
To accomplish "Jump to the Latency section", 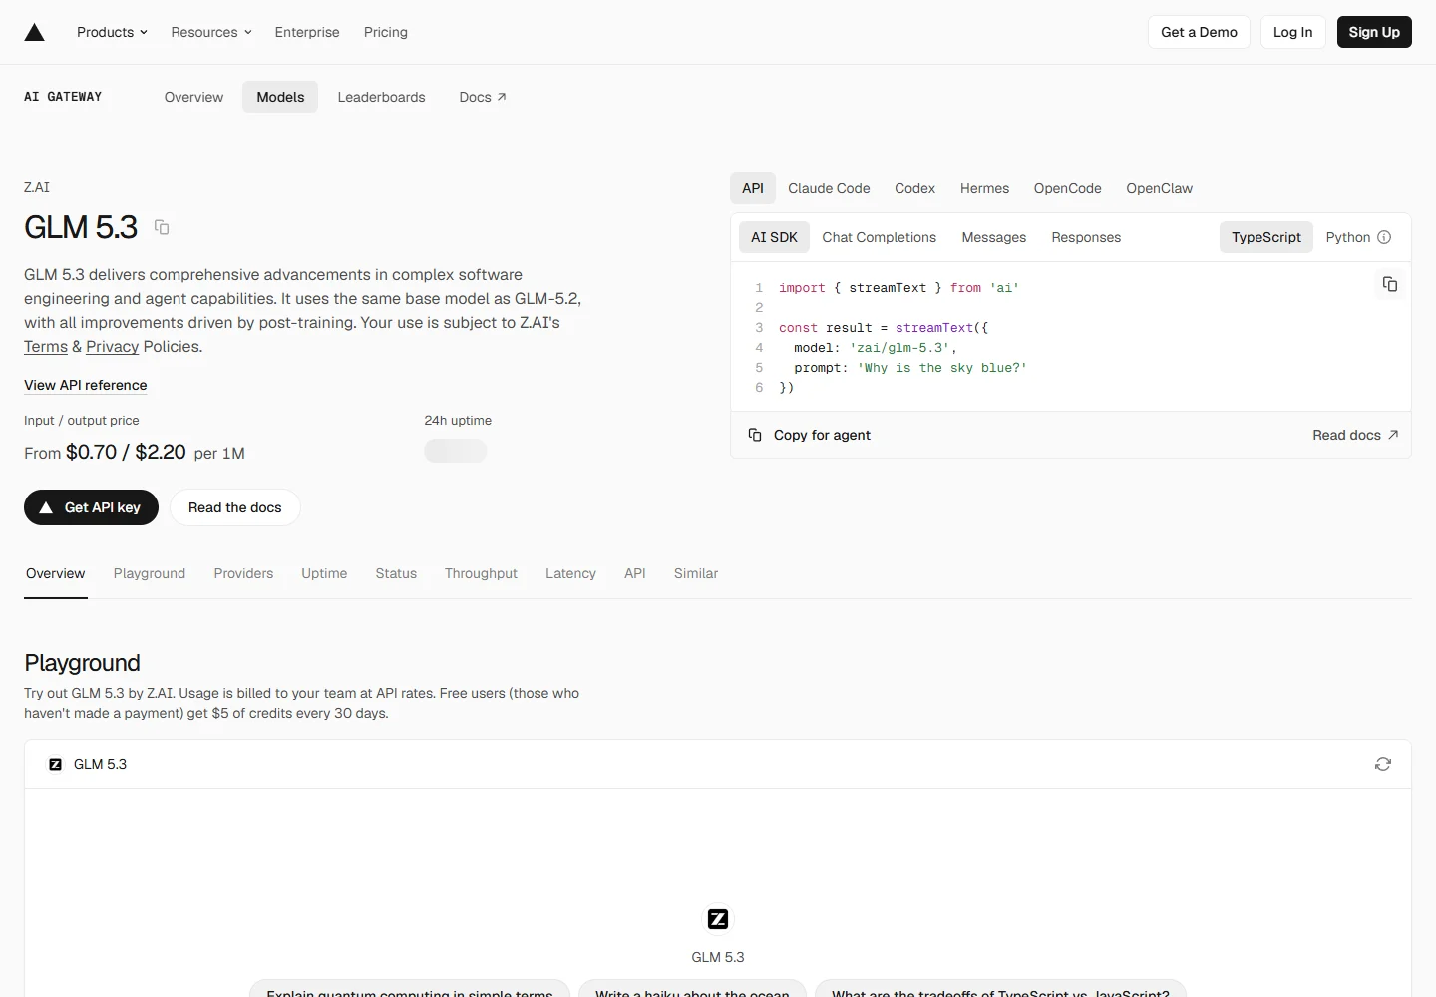I will [x=570, y=574].
